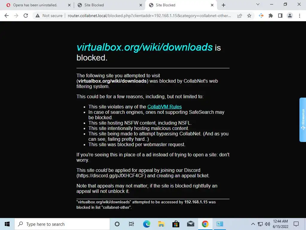The width and height of the screenshot is (306, 230).
Task: Reload the blocked page
Action: (26, 16)
